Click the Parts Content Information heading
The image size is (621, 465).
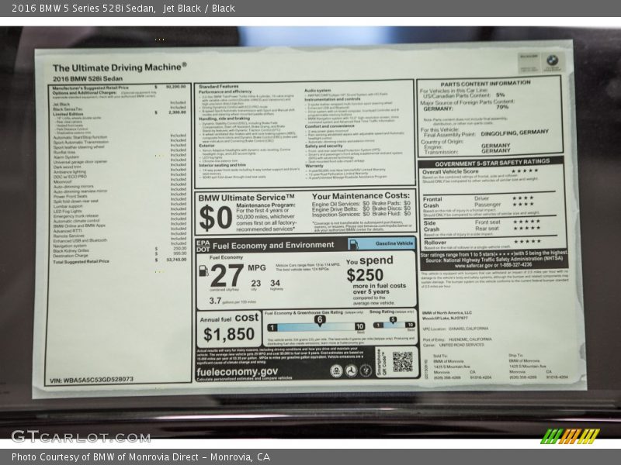point(485,82)
